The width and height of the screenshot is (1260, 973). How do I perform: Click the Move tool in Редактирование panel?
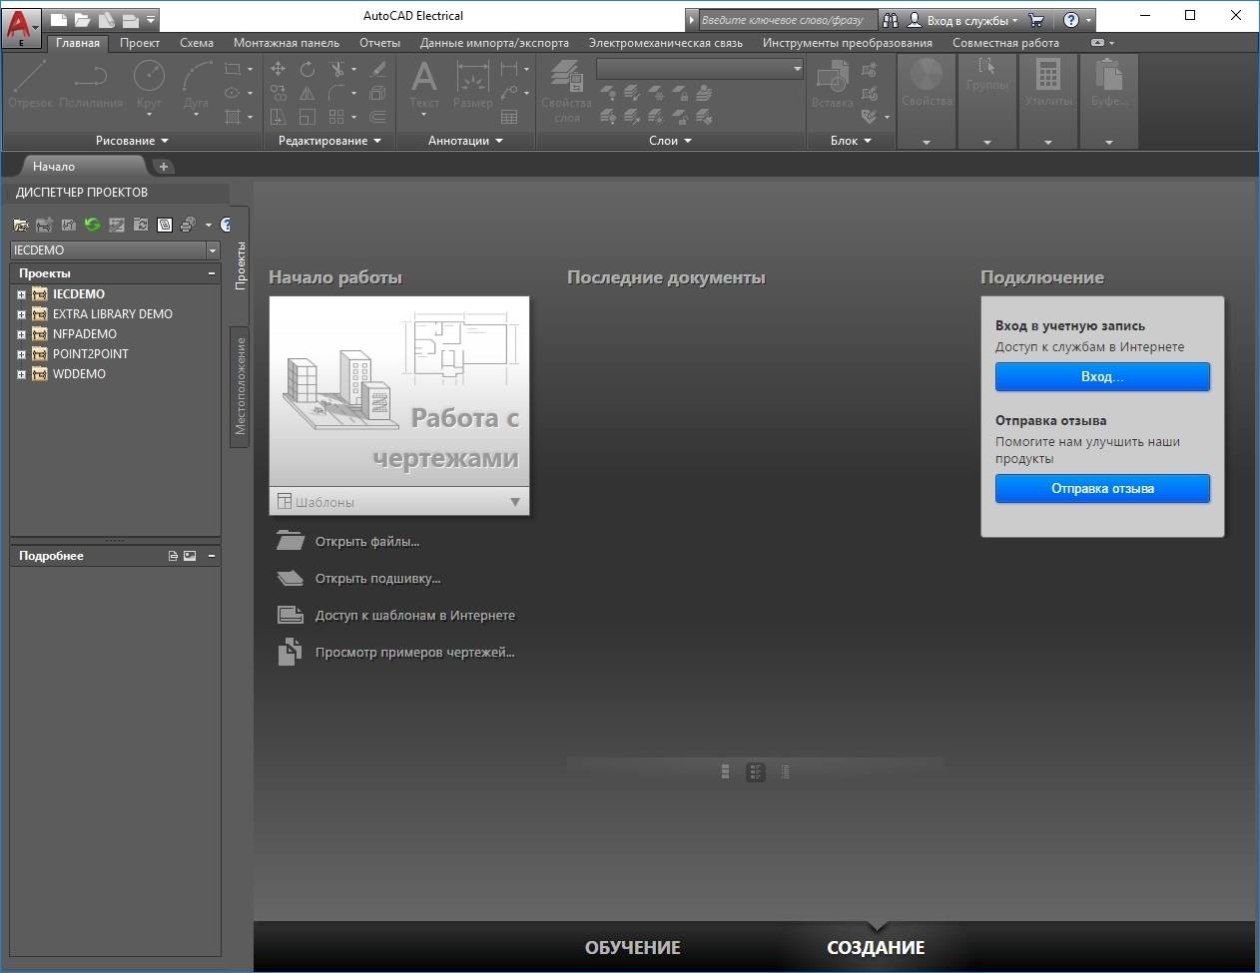(x=279, y=69)
